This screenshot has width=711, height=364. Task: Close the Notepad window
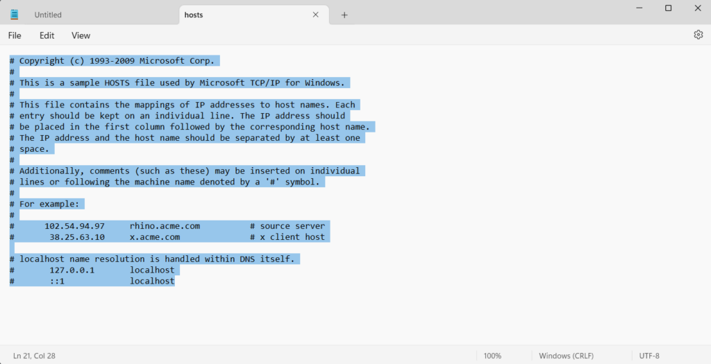tap(698, 8)
